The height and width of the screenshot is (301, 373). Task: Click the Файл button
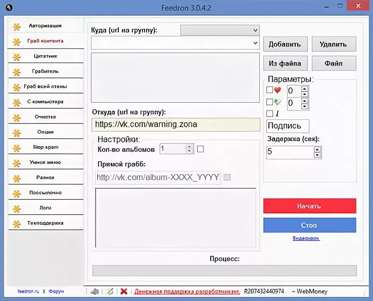point(334,63)
